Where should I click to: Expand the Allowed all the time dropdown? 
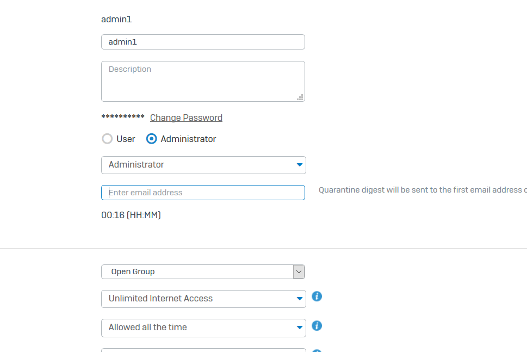pos(203,328)
